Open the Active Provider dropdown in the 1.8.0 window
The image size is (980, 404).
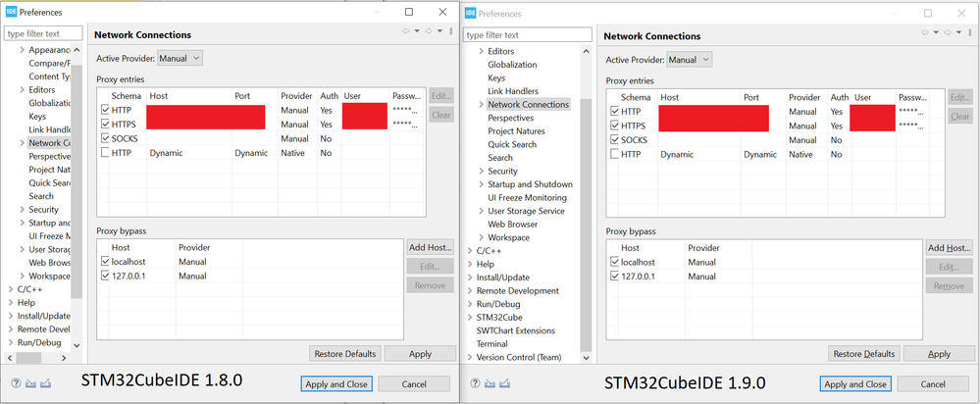[180, 58]
